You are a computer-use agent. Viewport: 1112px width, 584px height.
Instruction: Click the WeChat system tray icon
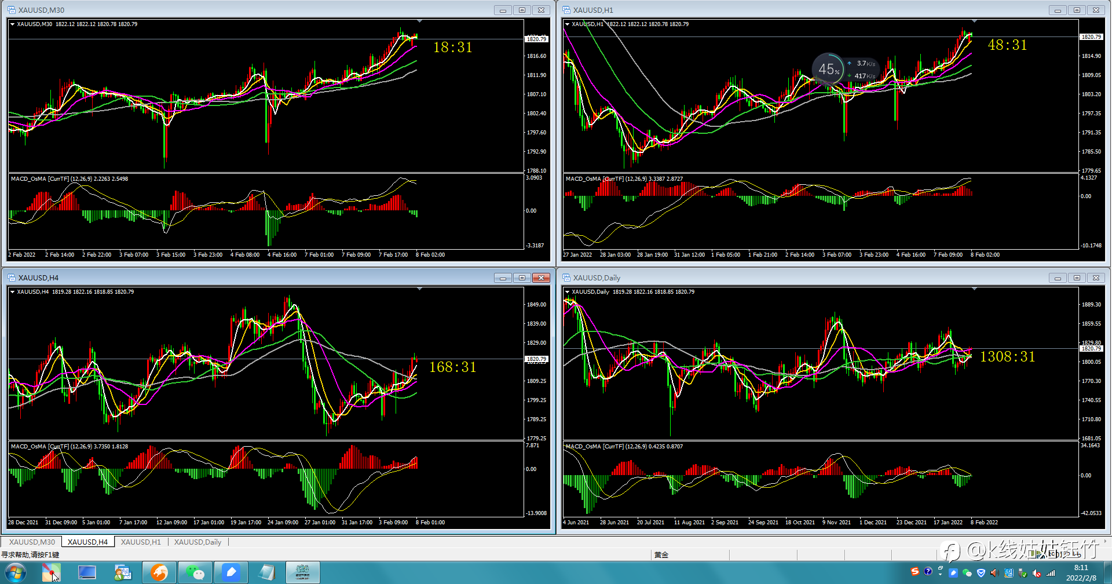click(x=967, y=573)
